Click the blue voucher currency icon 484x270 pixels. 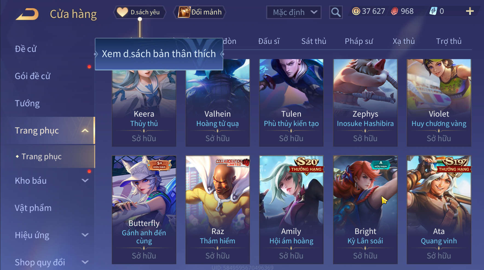(433, 11)
